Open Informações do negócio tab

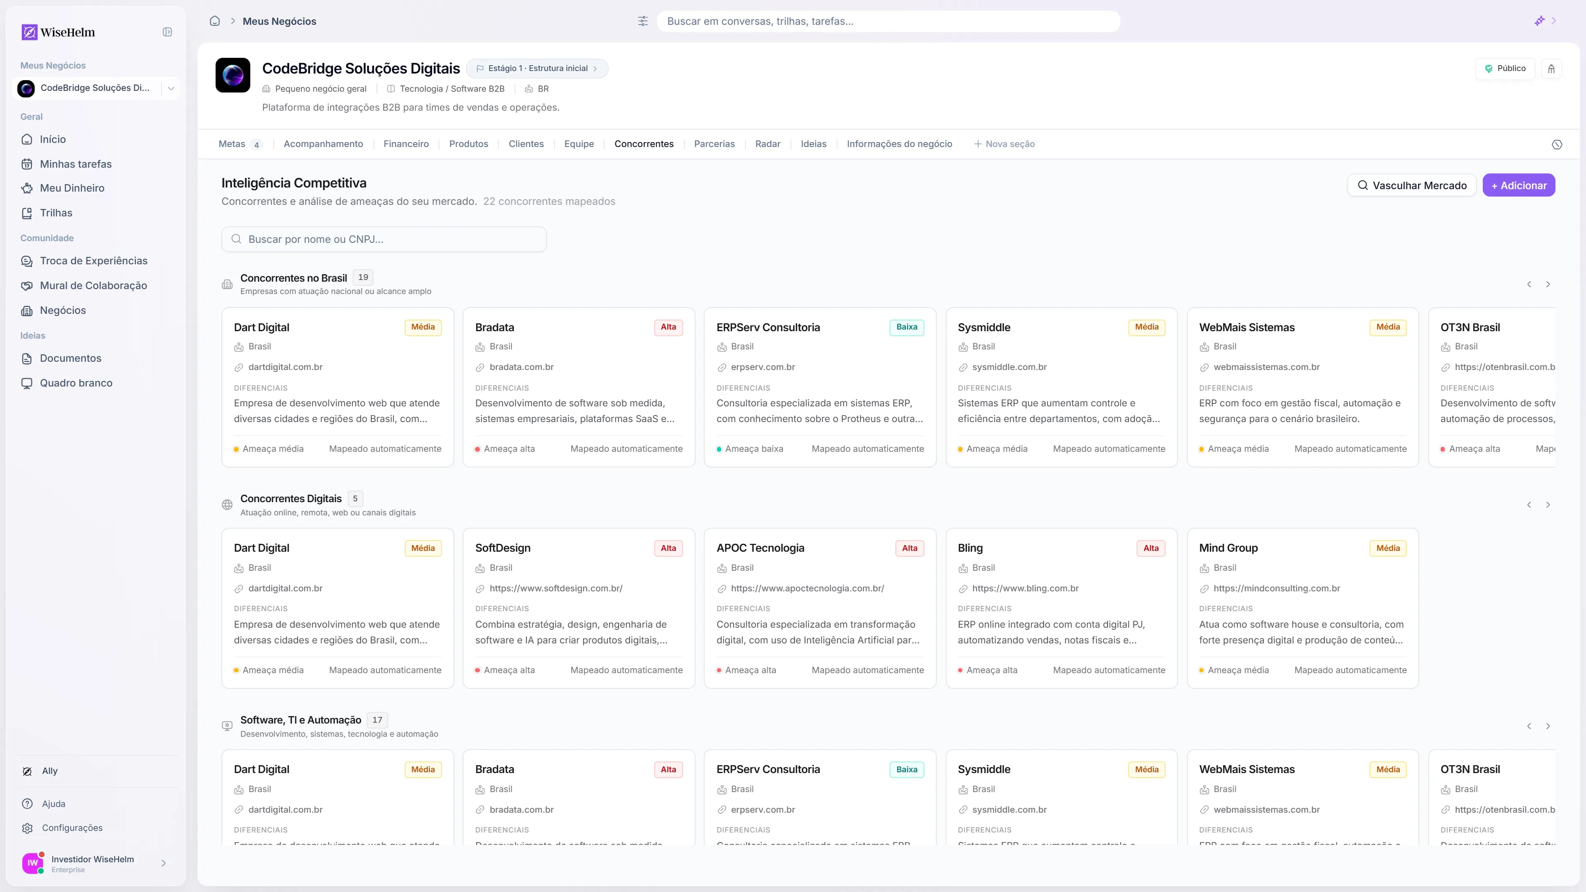(x=900, y=144)
